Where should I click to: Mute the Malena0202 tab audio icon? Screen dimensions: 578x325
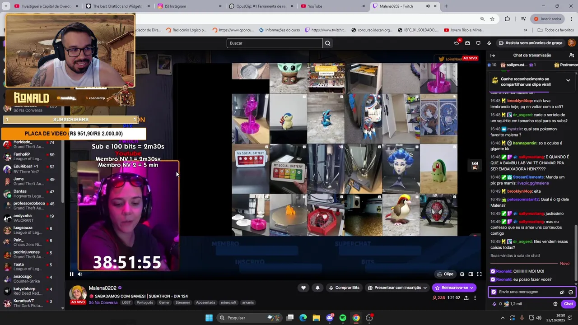(428, 6)
